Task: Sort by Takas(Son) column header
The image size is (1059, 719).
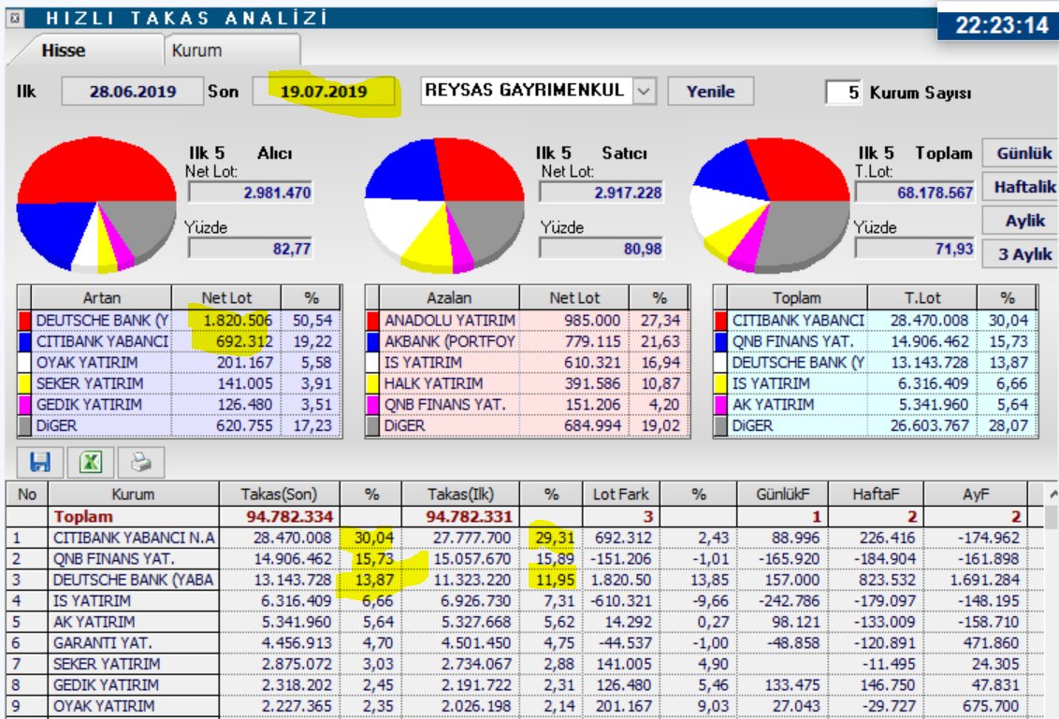Action: pyautogui.click(x=279, y=495)
